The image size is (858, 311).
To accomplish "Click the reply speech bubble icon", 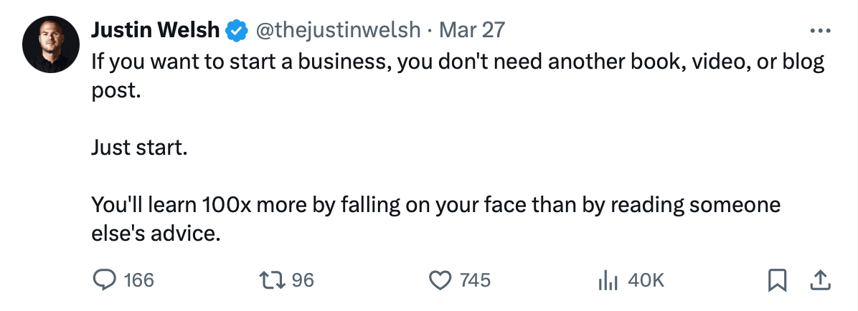I will 105,279.
